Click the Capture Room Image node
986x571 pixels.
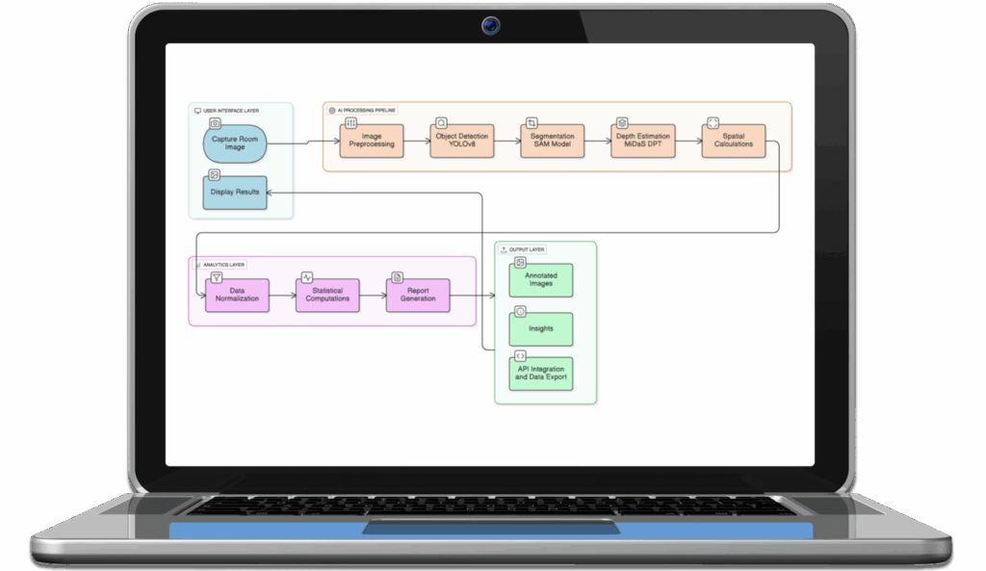234,143
